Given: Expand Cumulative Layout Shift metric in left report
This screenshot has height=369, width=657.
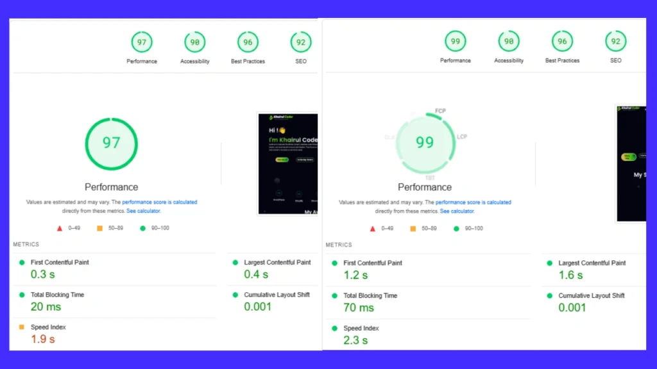Looking at the screenshot, I should point(273,301).
